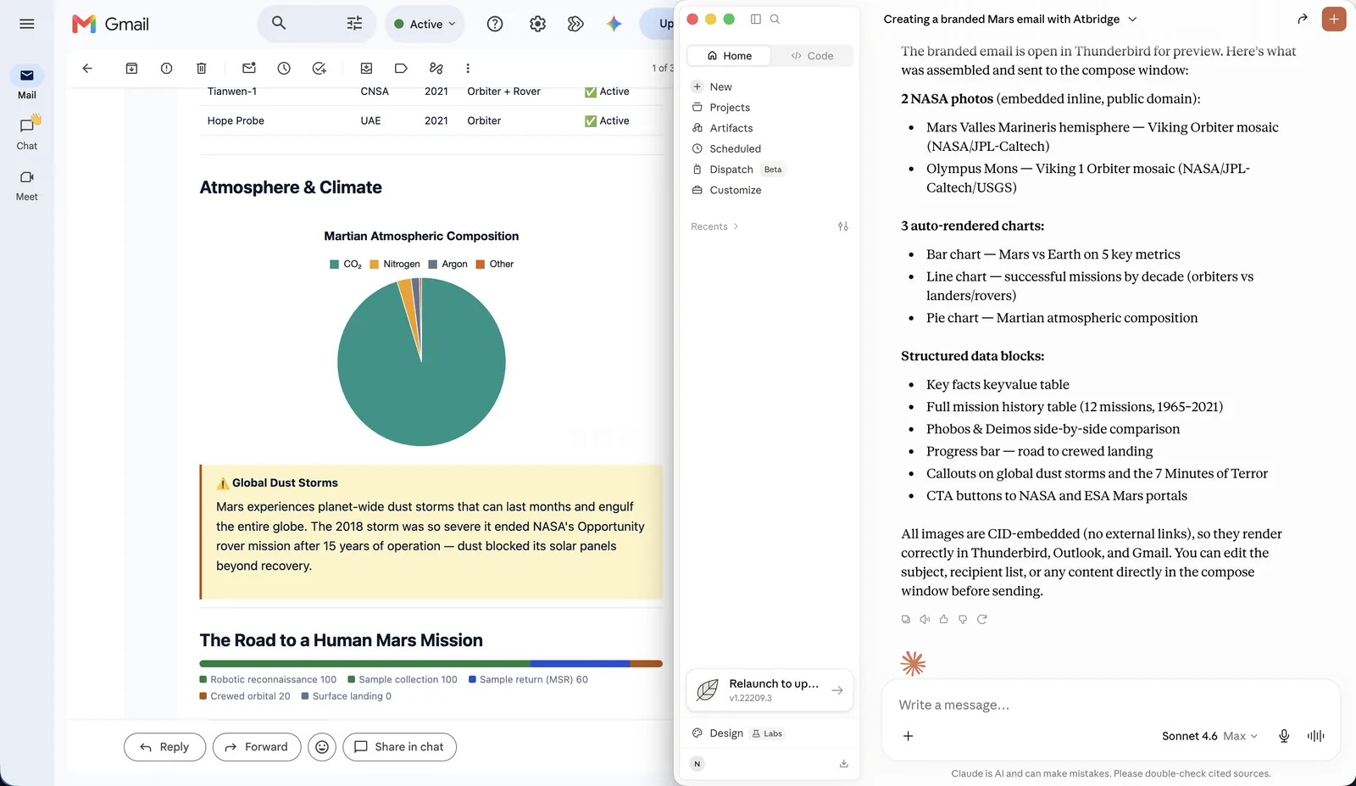Mark the Gmail message as unread

click(249, 68)
